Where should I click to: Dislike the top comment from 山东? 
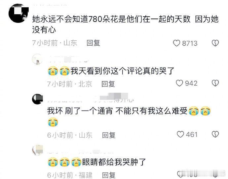tap(215, 43)
